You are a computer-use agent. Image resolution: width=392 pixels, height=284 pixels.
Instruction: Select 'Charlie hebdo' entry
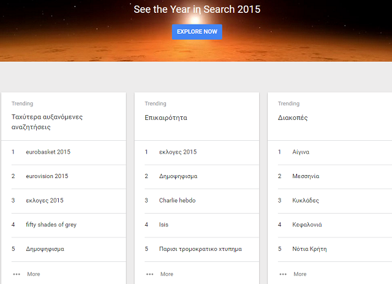click(x=177, y=200)
